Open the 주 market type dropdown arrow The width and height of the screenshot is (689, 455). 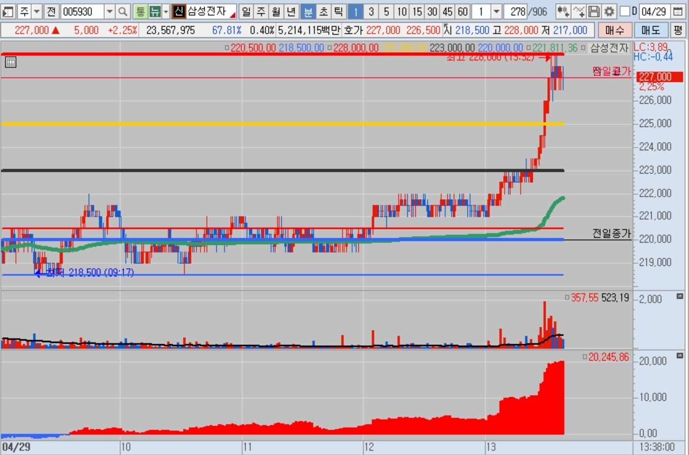coord(37,11)
